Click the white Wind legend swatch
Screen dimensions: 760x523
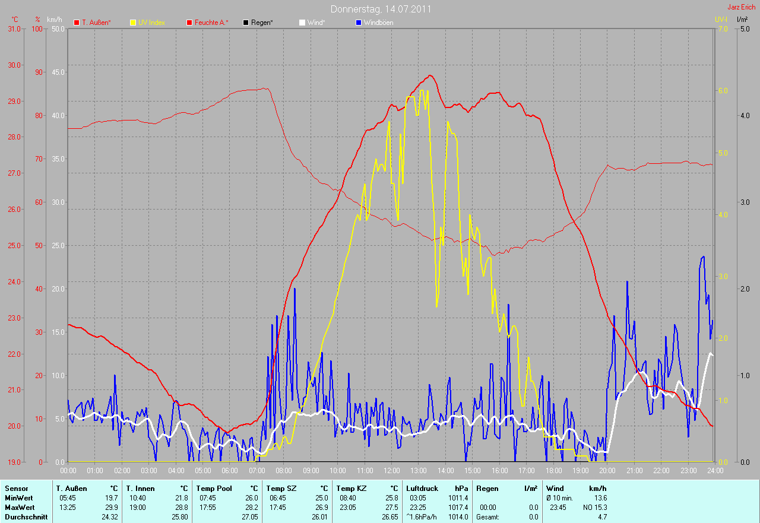302,23
